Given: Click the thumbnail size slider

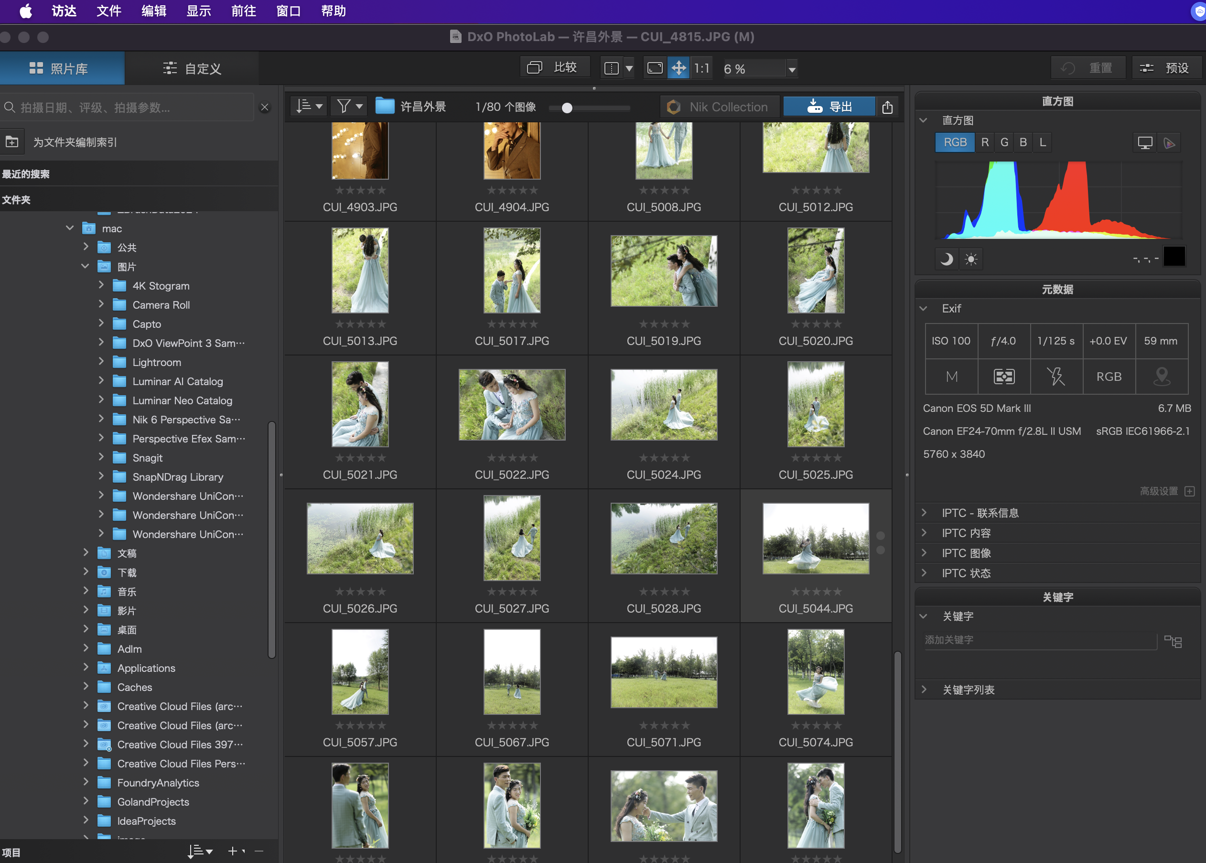Looking at the screenshot, I should pos(567,108).
